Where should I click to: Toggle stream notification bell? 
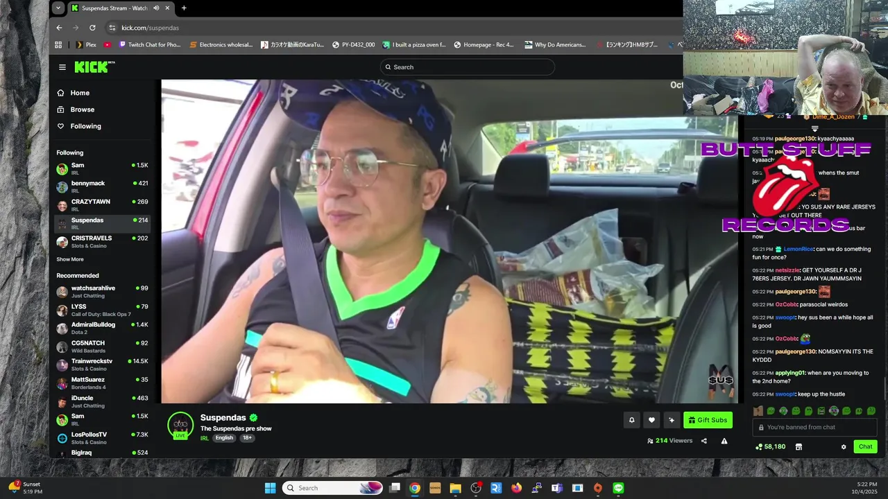pos(631,420)
